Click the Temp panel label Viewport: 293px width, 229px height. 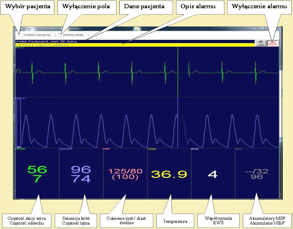[x=151, y=149]
